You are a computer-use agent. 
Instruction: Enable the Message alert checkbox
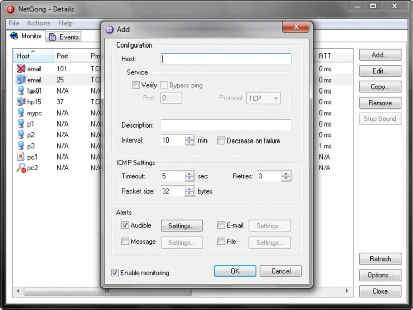(x=125, y=241)
